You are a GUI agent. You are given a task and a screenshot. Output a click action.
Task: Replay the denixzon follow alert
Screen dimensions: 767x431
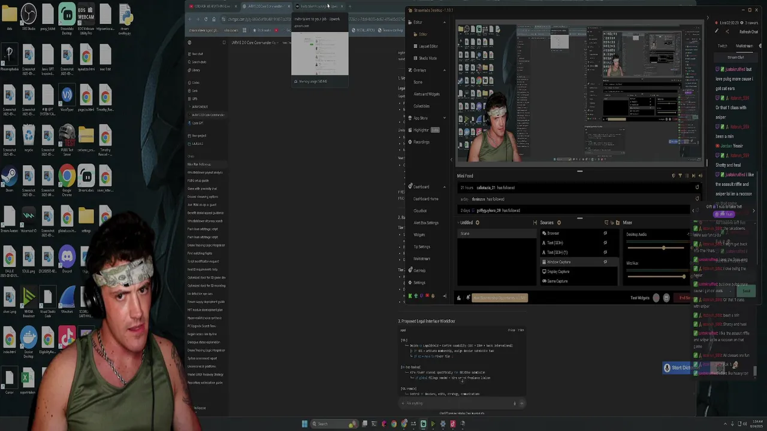click(x=697, y=199)
